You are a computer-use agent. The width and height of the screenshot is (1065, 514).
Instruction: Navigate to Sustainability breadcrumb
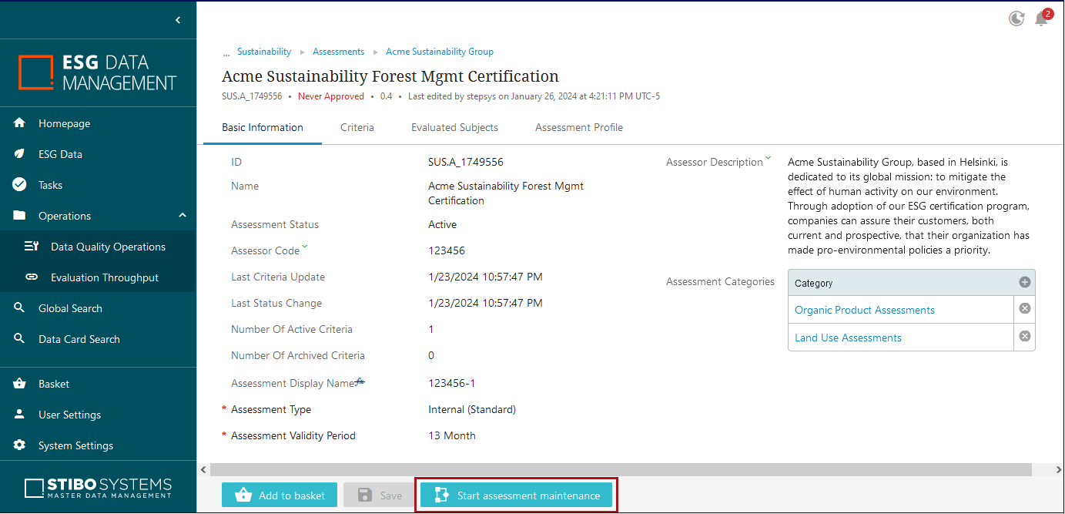pos(264,52)
